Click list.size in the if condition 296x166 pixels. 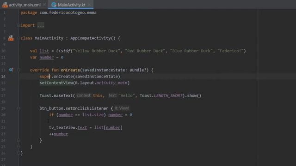click(x=92, y=115)
